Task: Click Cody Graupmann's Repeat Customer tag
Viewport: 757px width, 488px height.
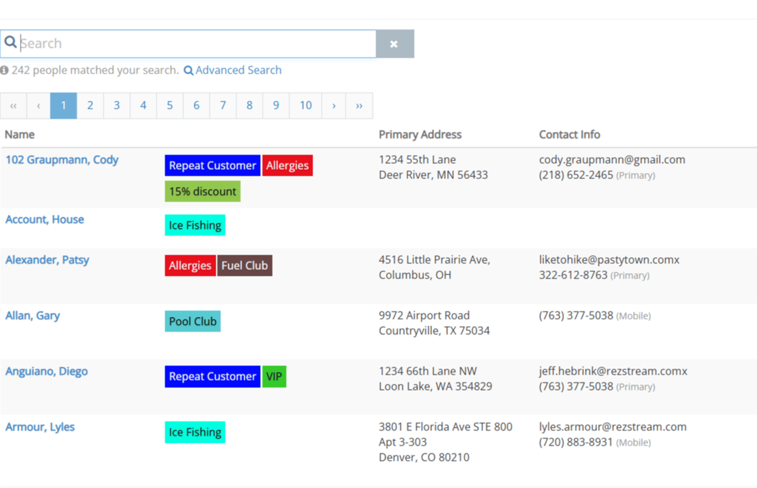Action: tap(212, 166)
